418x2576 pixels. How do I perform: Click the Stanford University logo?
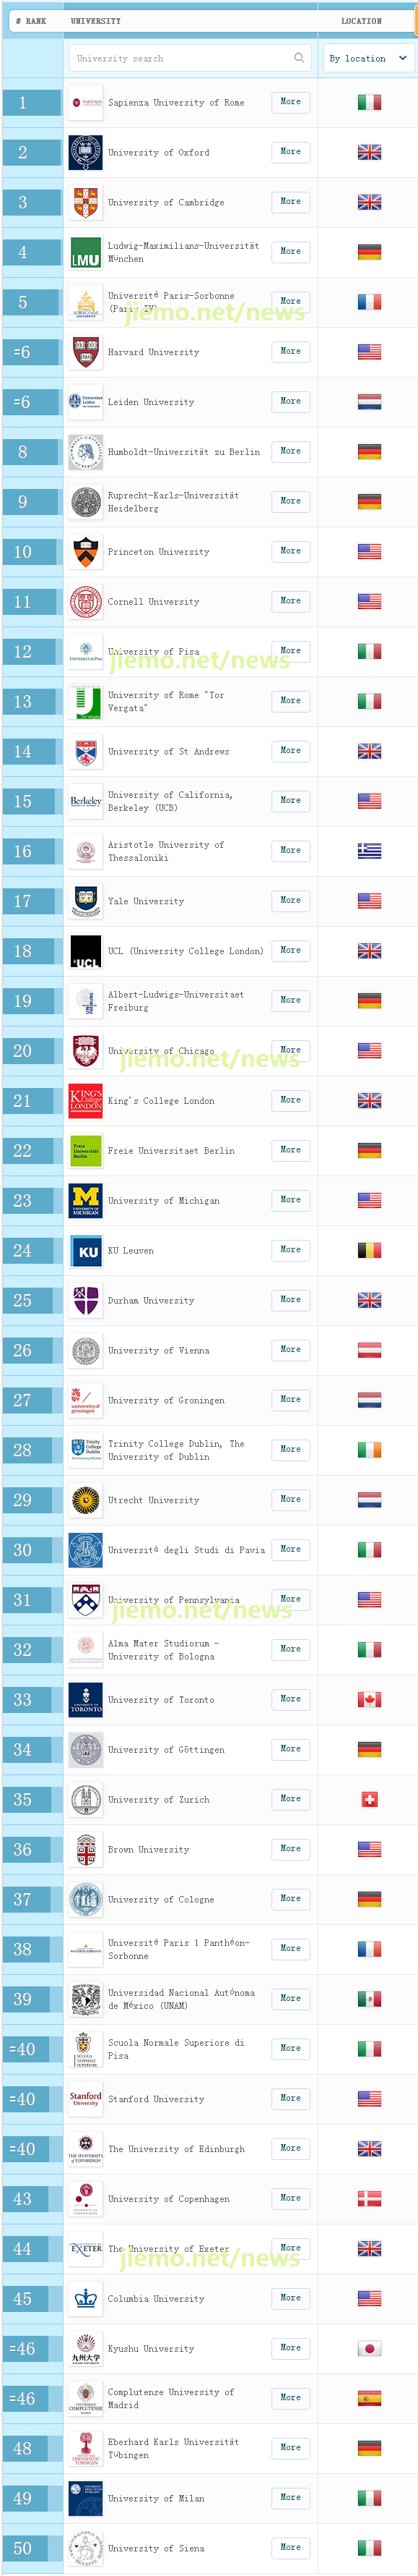(x=86, y=2099)
